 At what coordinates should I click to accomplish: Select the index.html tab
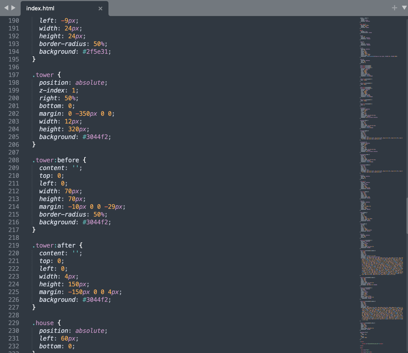coord(65,9)
